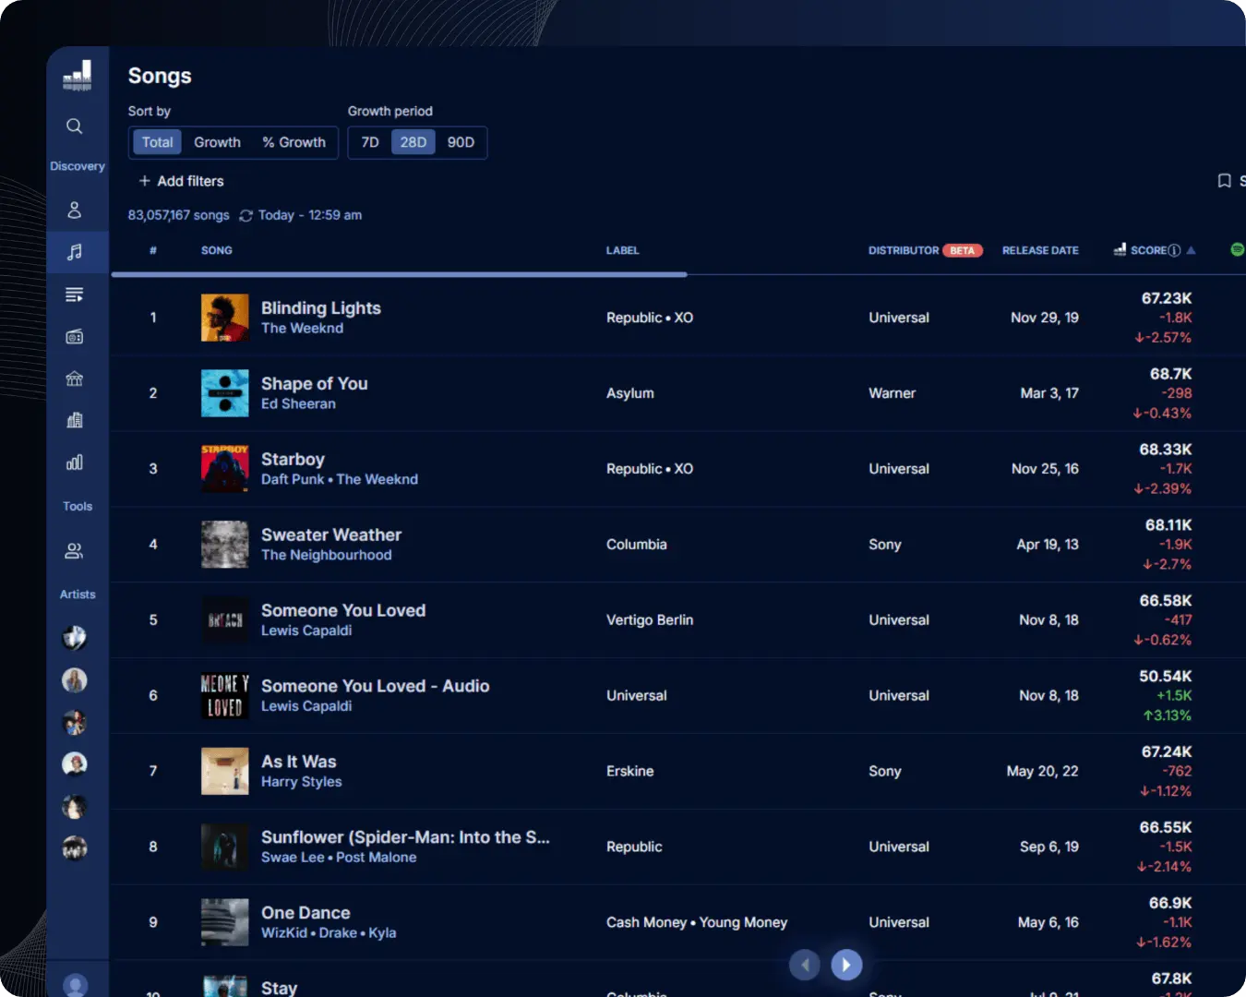Open Add filters
Image resolution: width=1246 pixels, height=997 pixels.
pyautogui.click(x=181, y=181)
